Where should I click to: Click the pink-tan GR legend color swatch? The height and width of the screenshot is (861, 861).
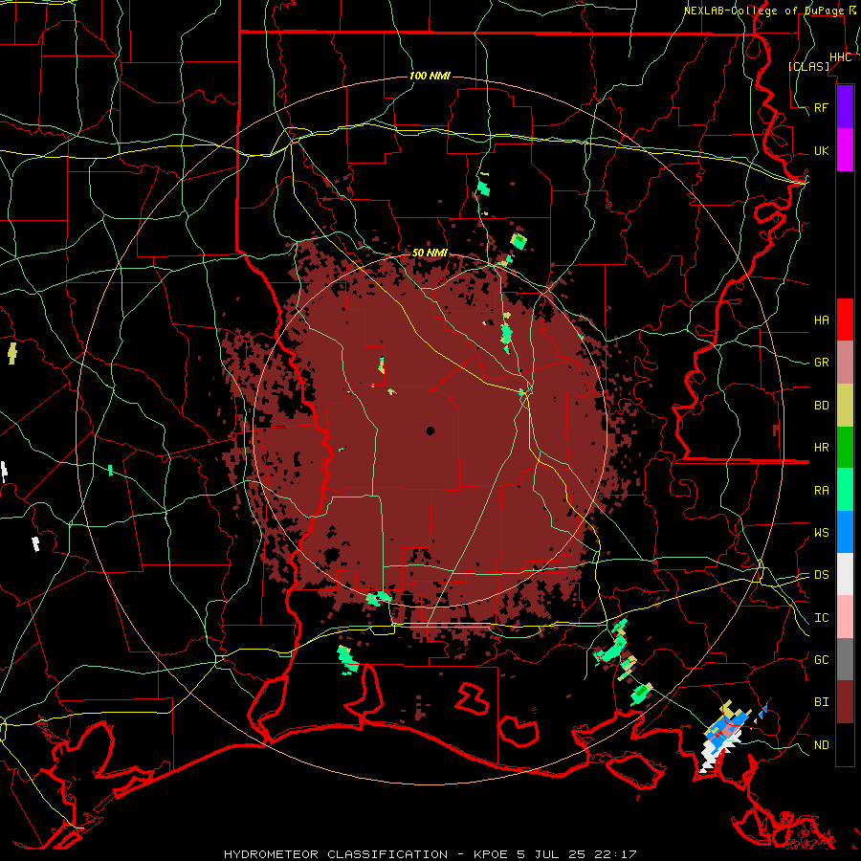pyautogui.click(x=845, y=363)
